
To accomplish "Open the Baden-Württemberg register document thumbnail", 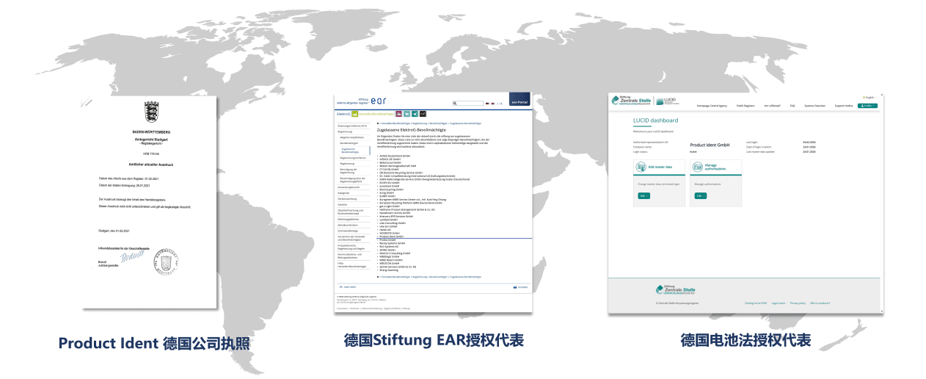I will coord(150,201).
